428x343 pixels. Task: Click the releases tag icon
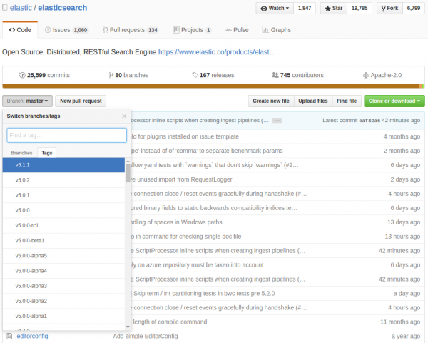[195, 75]
